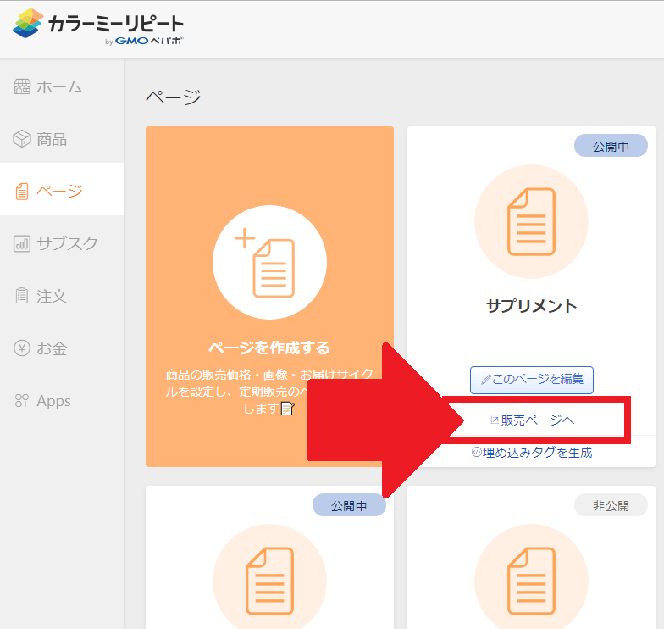Click the pencil icon in このページを編集
The width and height of the screenshot is (664, 629).
click(486, 380)
